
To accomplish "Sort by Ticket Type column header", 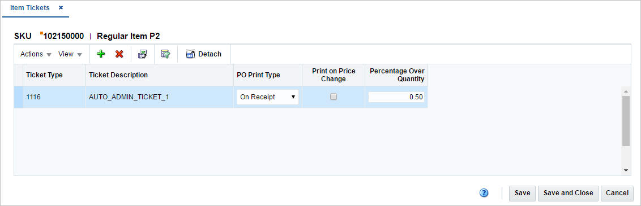I will pyautogui.click(x=54, y=75).
